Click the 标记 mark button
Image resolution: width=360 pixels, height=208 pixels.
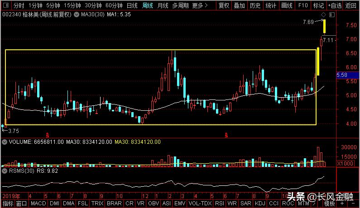[x=318, y=5]
